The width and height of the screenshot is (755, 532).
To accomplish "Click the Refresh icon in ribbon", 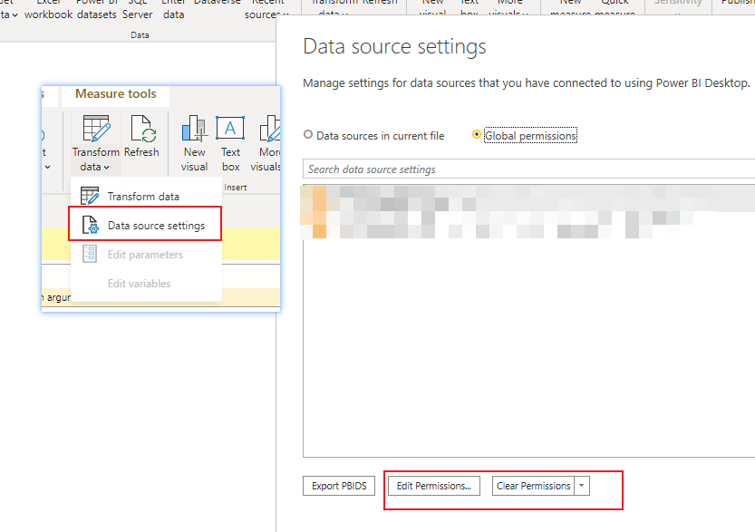I will click(143, 129).
